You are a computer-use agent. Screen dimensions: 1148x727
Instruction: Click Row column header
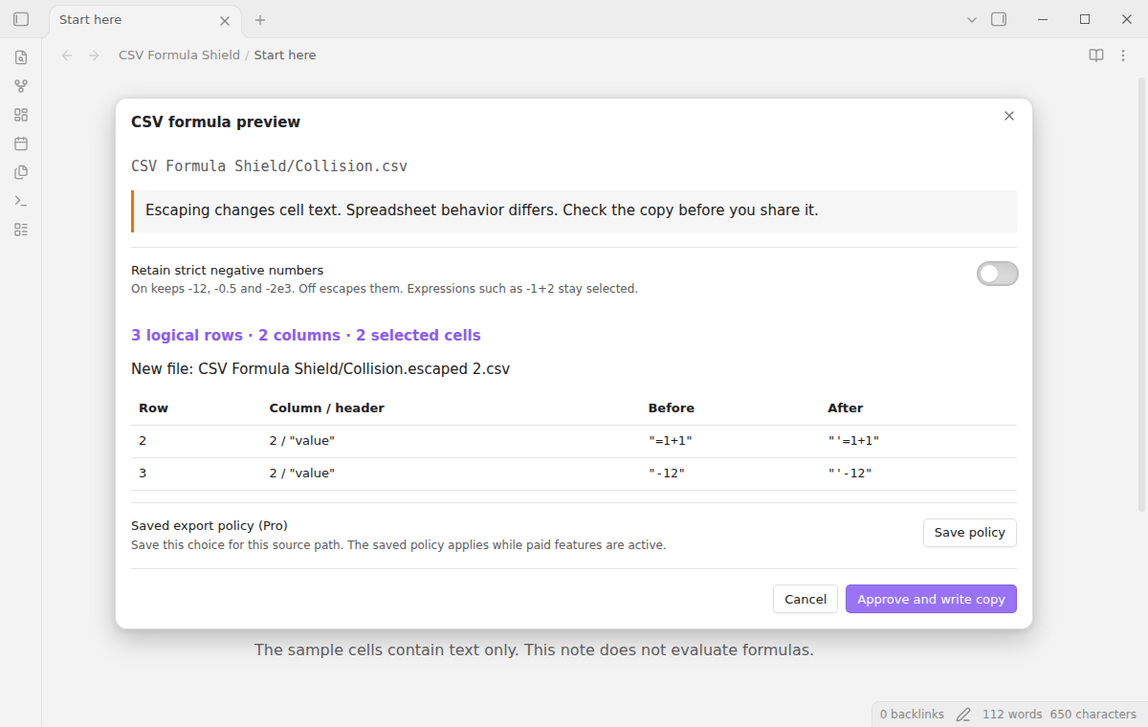tap(153, 408)
